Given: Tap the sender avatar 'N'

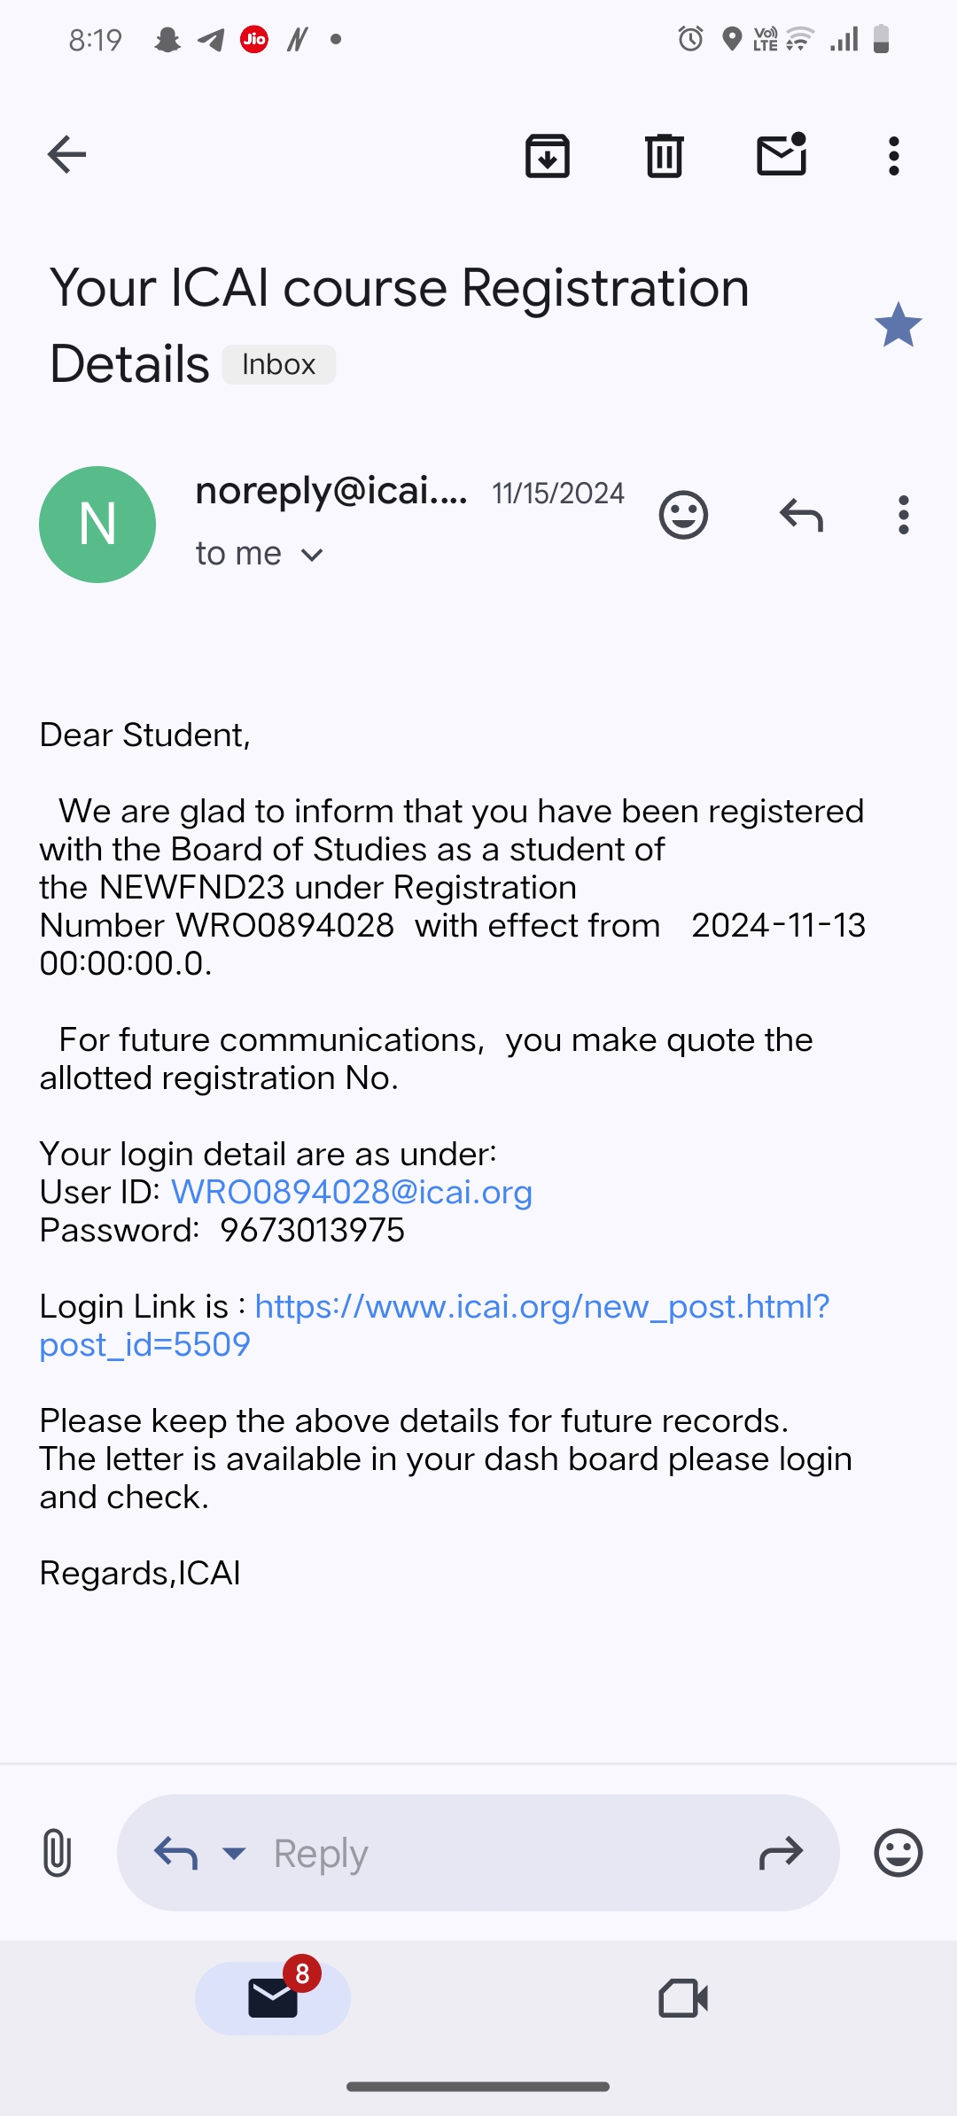Looking at the screenshot, I should click(x=97, y=525).
